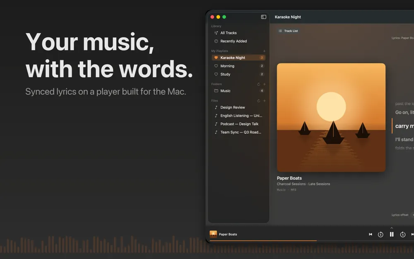The image size is (414, 259).
Task: Play English Listening file
Action: point(238,116)
